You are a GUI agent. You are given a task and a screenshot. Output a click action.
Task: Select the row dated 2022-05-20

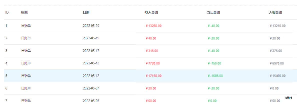150,26
